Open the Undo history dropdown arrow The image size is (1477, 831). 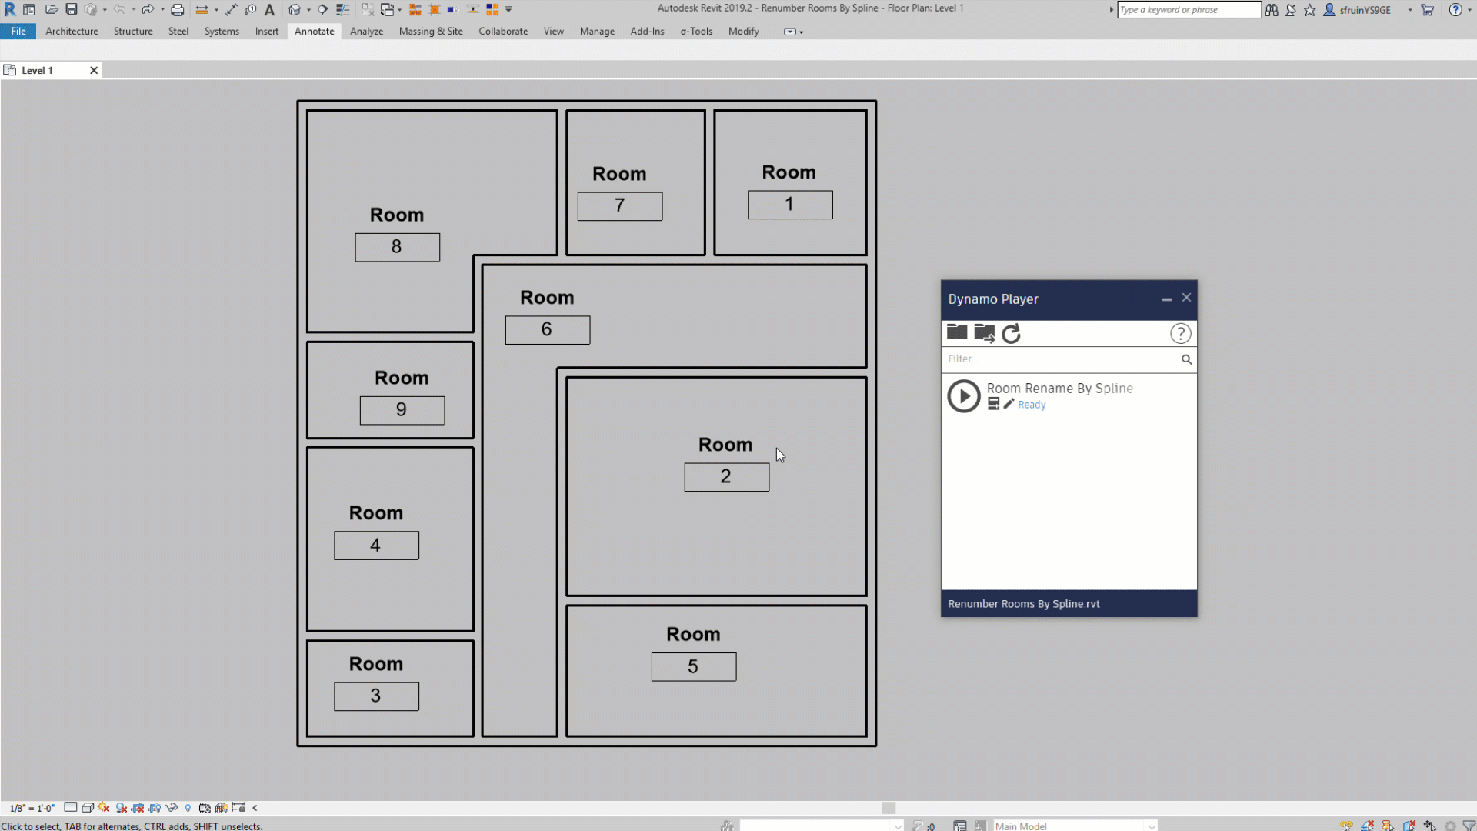[133, 9]
